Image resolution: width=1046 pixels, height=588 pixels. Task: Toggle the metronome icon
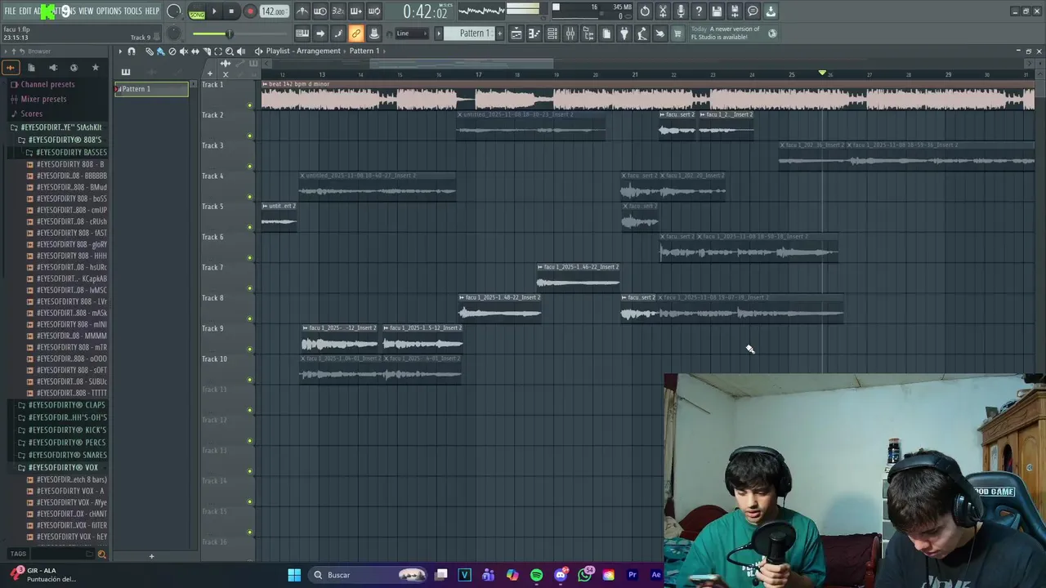pos(302,11)
